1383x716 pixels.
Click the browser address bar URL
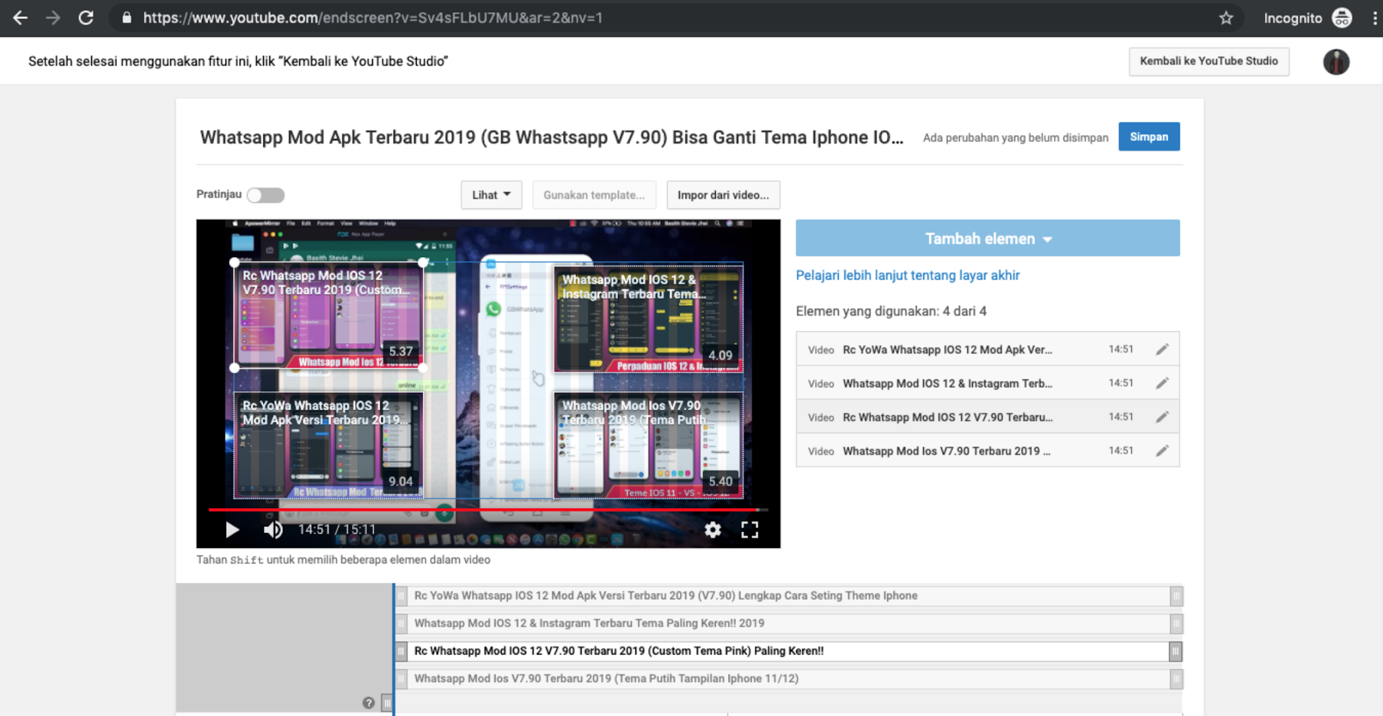pyautogui.click(x=373, y=18)
